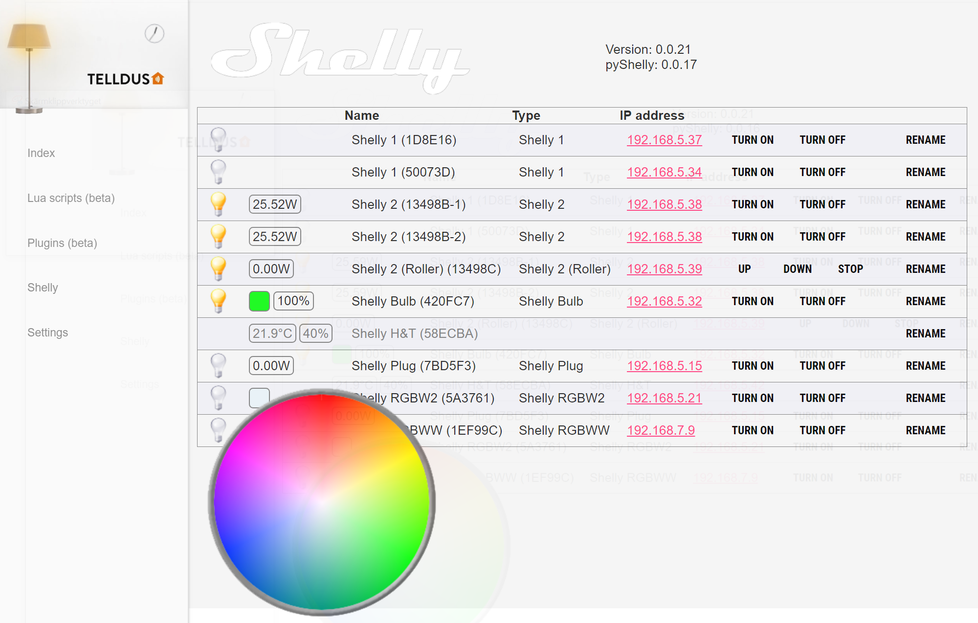The width and height of the screenshot is (978, 623).
Task: Click the 100% brightness badge
Action: pos(293,301)
